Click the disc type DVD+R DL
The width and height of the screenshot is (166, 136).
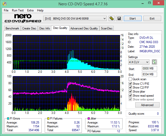146,38
